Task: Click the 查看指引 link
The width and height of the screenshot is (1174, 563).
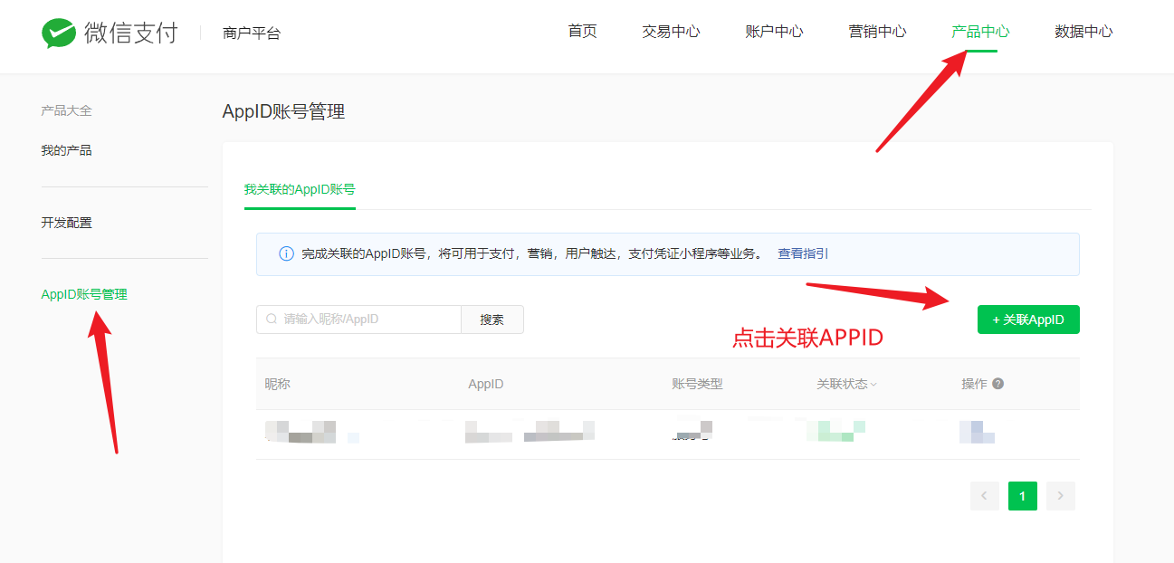Action: click(803, 254)
